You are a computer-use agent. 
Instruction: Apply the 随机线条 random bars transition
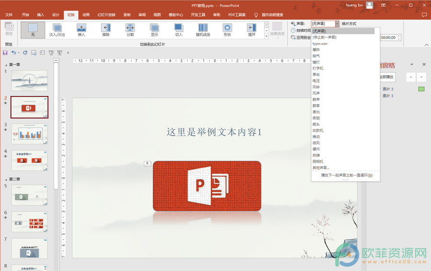click(x=203, y=30)
